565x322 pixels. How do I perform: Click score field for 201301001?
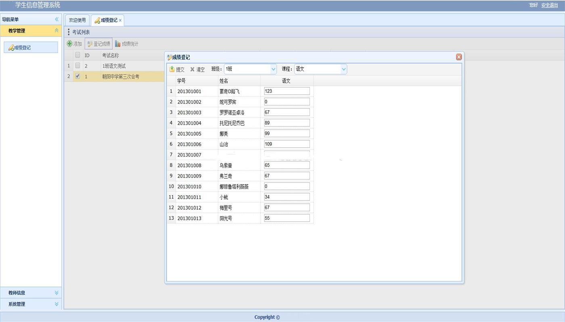pyautogui.click(x=287, y=91)
